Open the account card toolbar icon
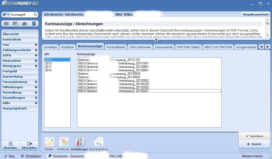The height and width of the screenshot is (159, 272). click(6, 24)
